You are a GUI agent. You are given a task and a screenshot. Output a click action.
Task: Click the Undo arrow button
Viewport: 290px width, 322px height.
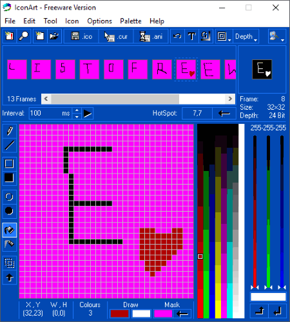(177, 36)
